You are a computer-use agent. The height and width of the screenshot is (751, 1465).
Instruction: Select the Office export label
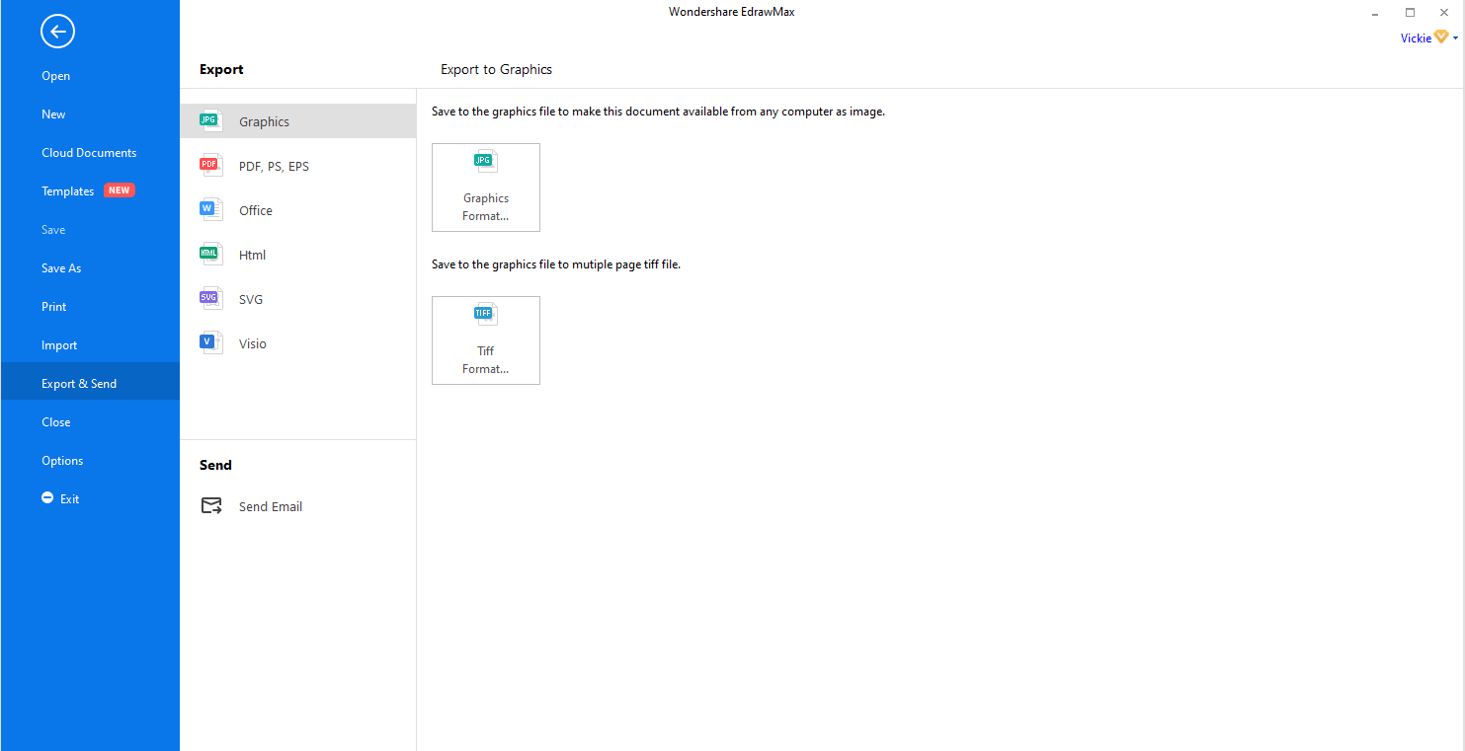pos(256,211)
